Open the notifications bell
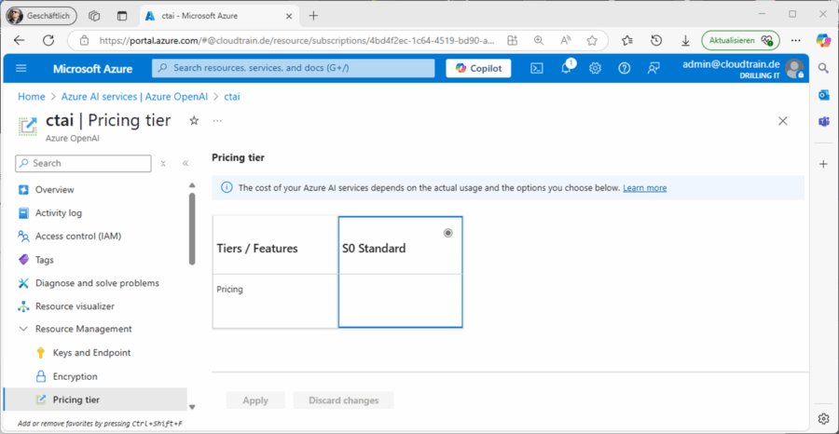839x434 pixels. [x=566, y=68]
